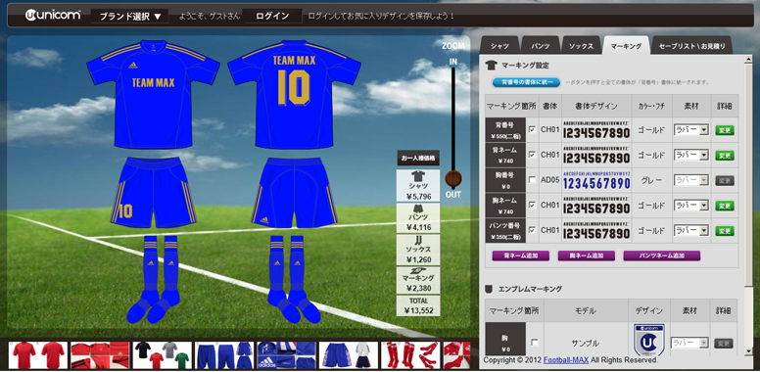760x372 pixels.
Task: Click the unicom logo in header
Action: 53,16
